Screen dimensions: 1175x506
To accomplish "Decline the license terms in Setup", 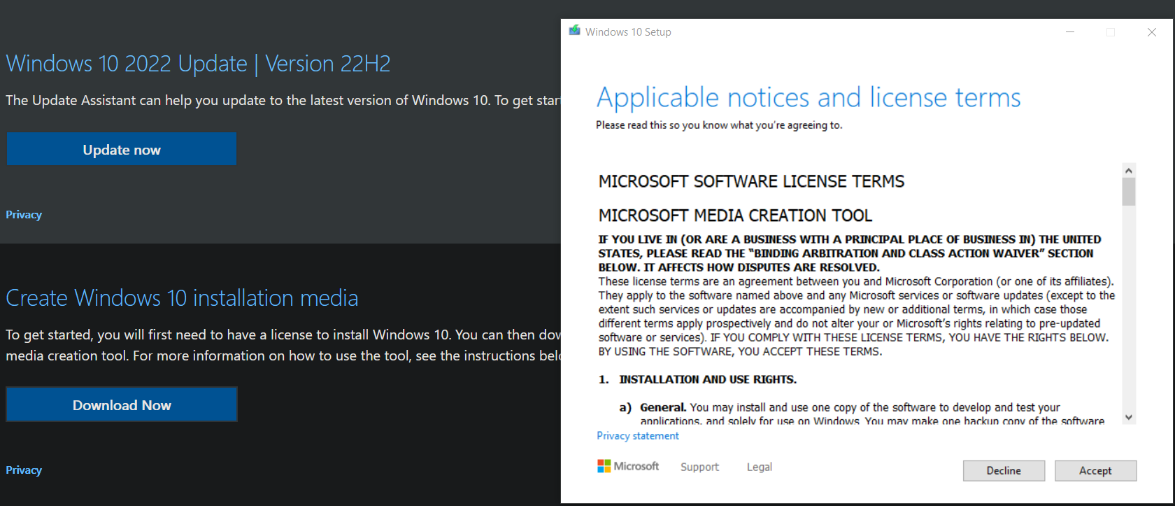I will (x=1004, y=470).
